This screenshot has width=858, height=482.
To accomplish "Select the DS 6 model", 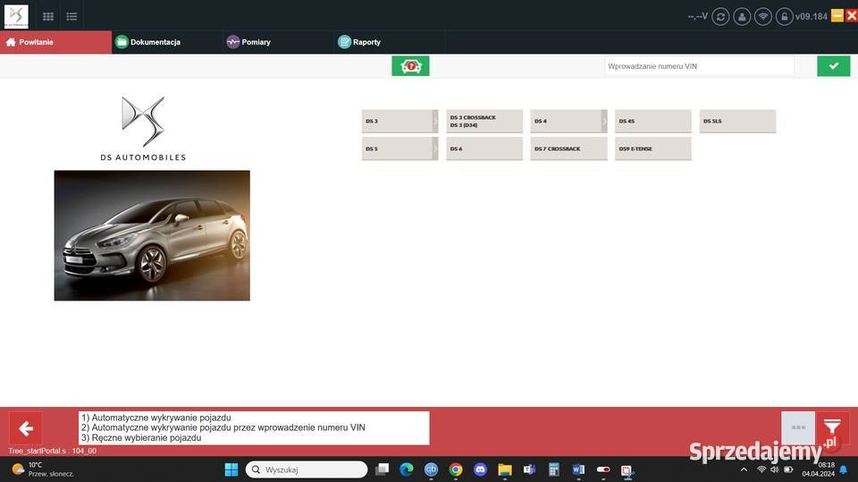I will tap(484, 148).
